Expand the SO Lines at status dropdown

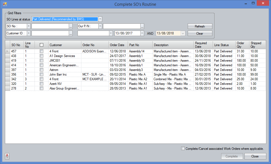[100, 19]
